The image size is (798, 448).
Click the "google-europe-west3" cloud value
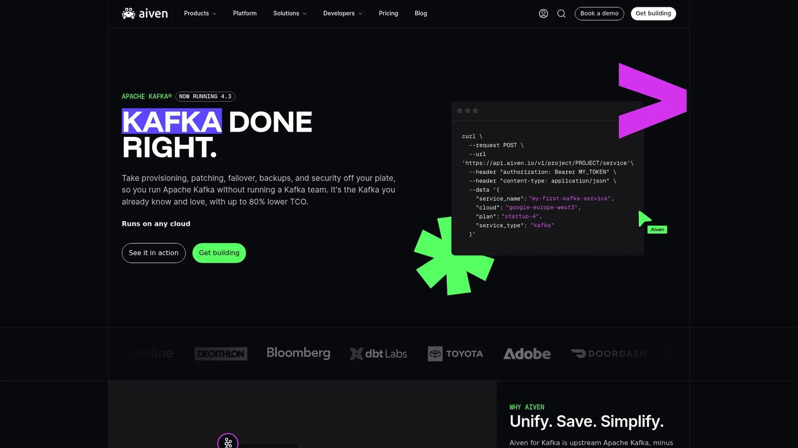click(541, 208)
